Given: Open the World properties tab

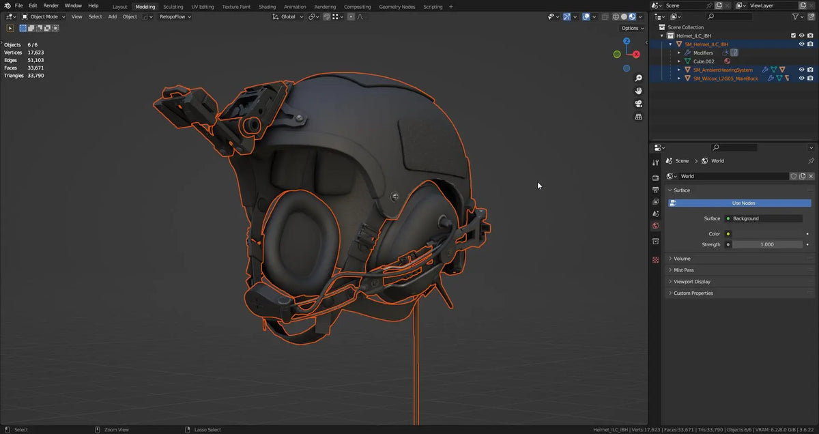Looking at the screenshot, I should pos(656,226).
